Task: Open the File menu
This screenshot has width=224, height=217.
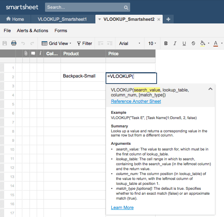Action: [x=7, y=31]
